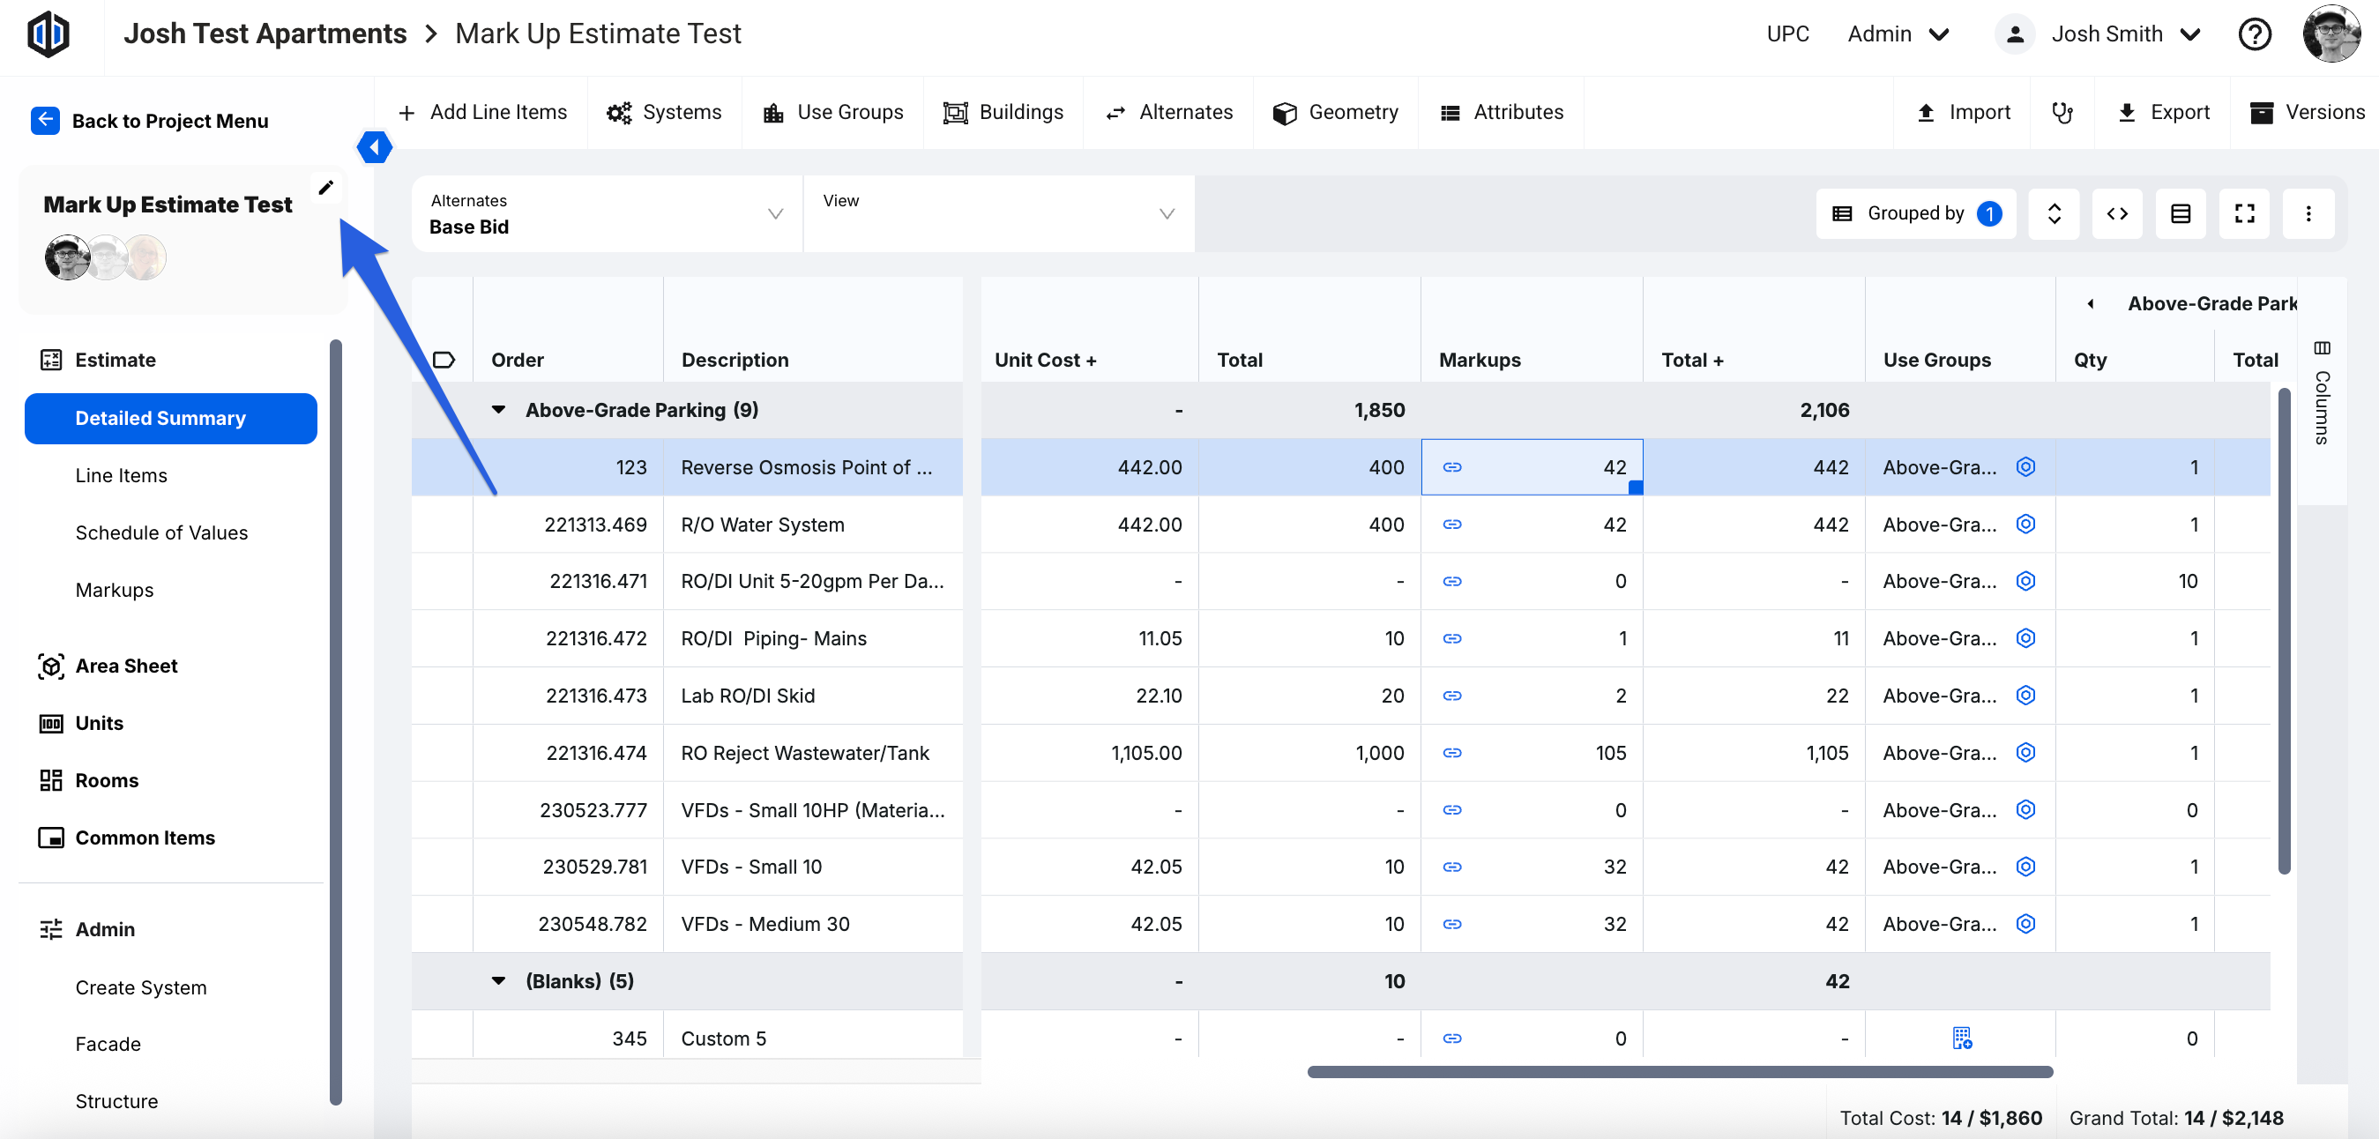Click Back to Project Menu

tap(151, 121)
